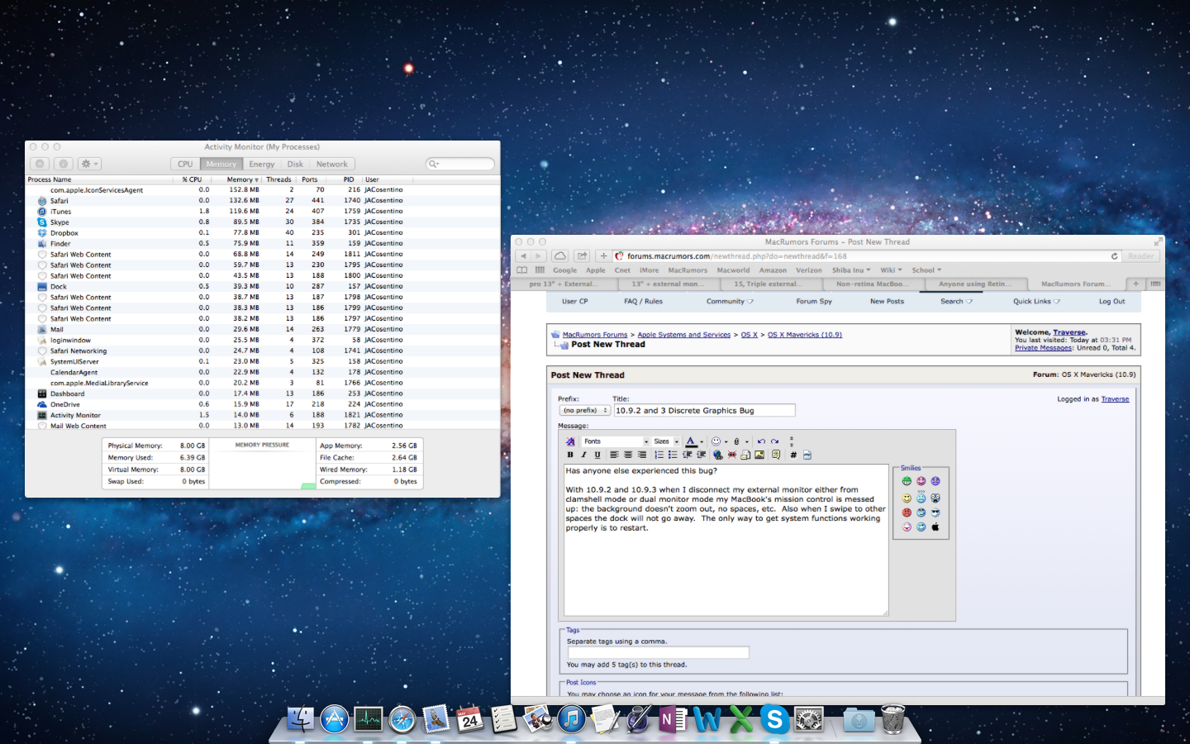Image resolution: width=1190 pixels, height=744 pixels.
Task: Apply underline formatting in message editor
Action: pos(597,455)
